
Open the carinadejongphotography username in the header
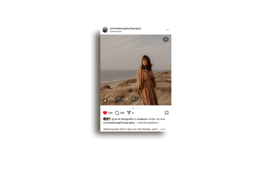(x=126, y=28)
